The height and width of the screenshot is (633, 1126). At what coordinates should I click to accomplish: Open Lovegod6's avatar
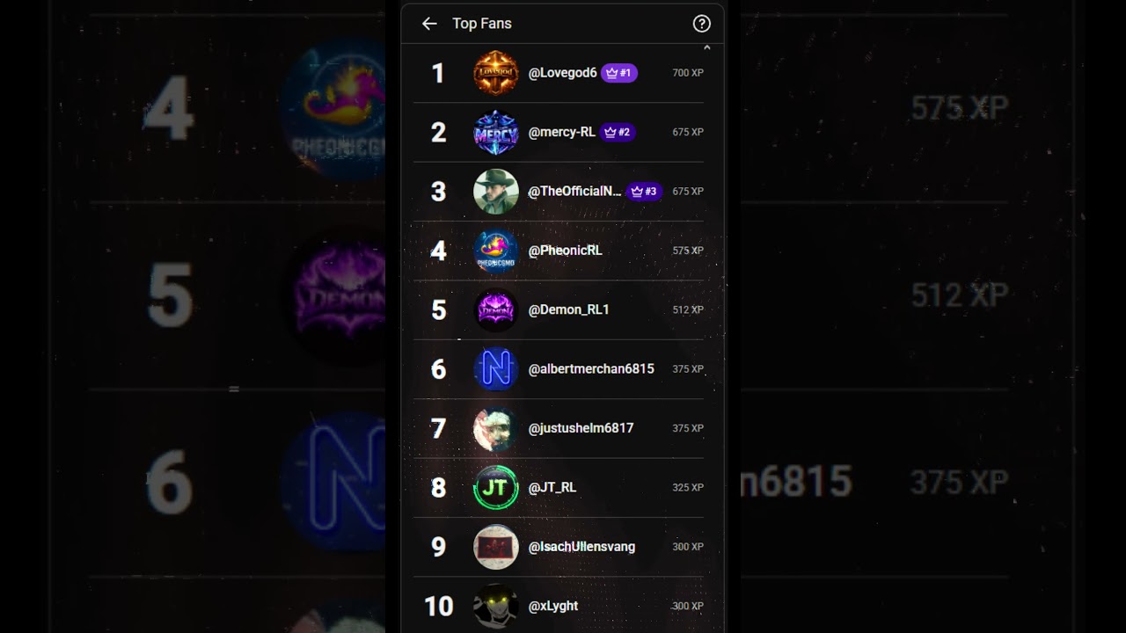[496, 73]
